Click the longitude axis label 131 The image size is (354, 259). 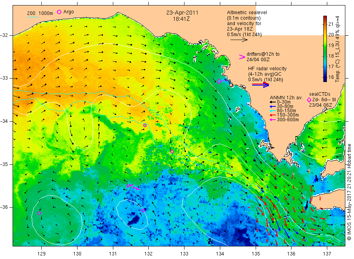113,254
